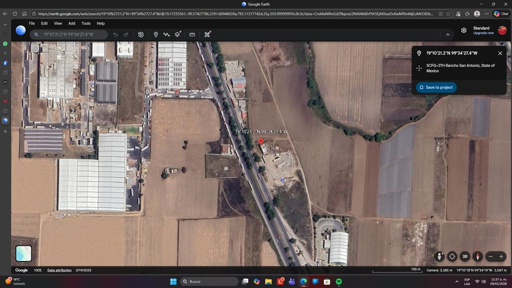Open the map layers icon
Screen dimensions: 512x288
coord(177,34)
